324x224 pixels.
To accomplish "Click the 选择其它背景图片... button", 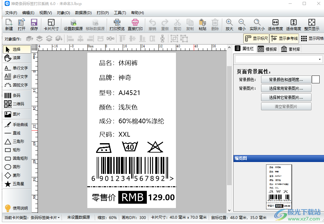I will (x=286, y=97).
